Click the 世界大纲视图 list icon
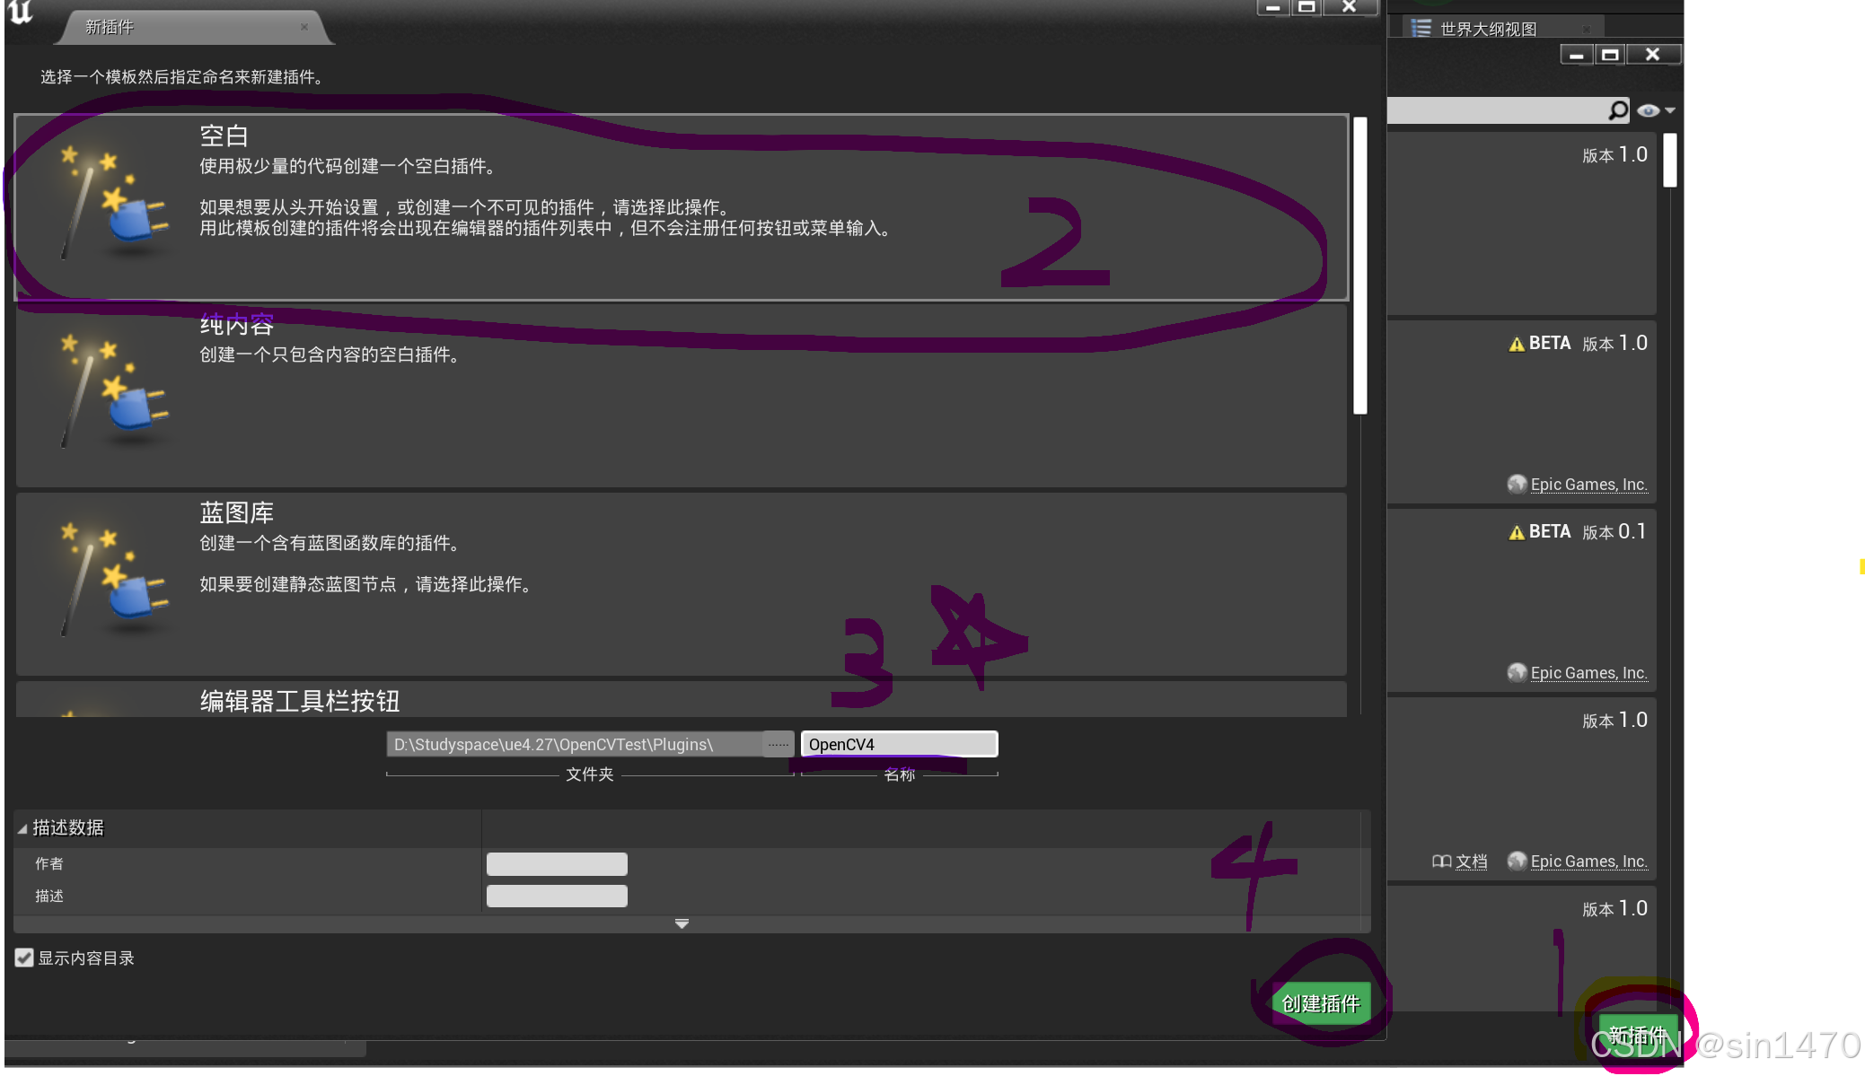 click(x=1421, y=29)
